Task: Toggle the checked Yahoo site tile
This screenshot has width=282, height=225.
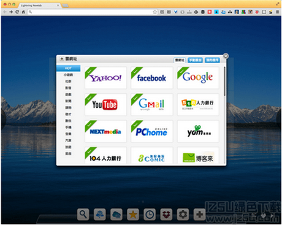Action: tap(105, 78)
